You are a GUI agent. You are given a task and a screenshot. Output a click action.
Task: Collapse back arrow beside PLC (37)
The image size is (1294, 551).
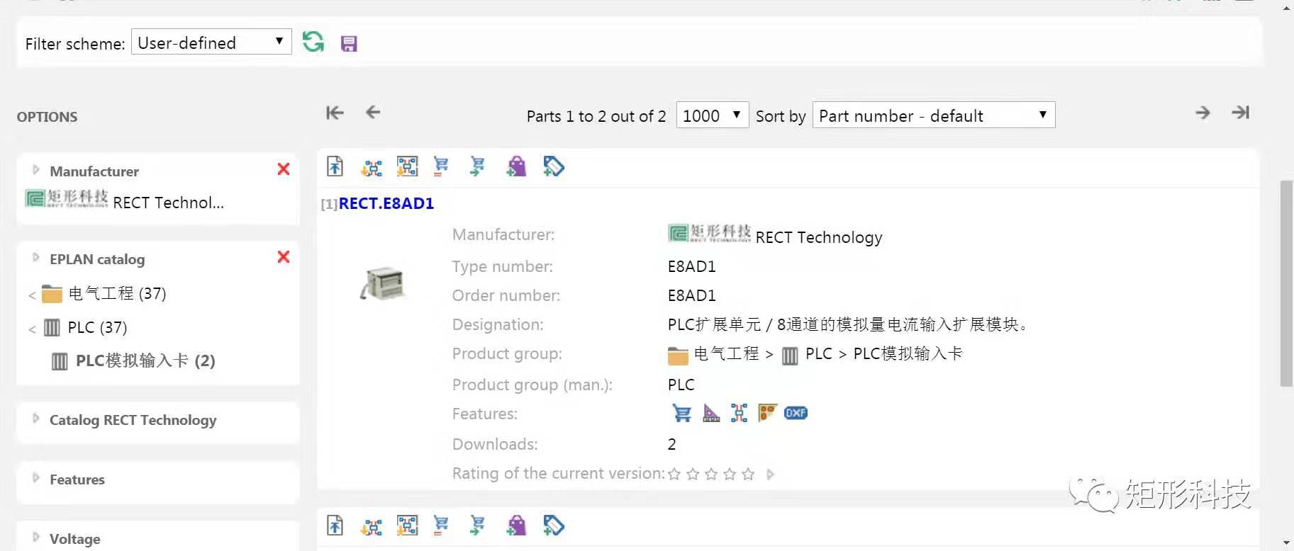pos(32,329)
